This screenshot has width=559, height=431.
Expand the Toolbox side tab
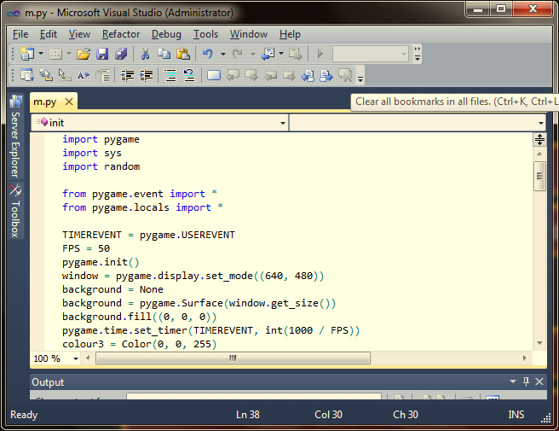[15, 210]
